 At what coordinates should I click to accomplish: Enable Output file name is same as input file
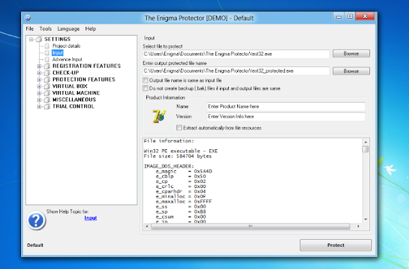pos(145,80)
